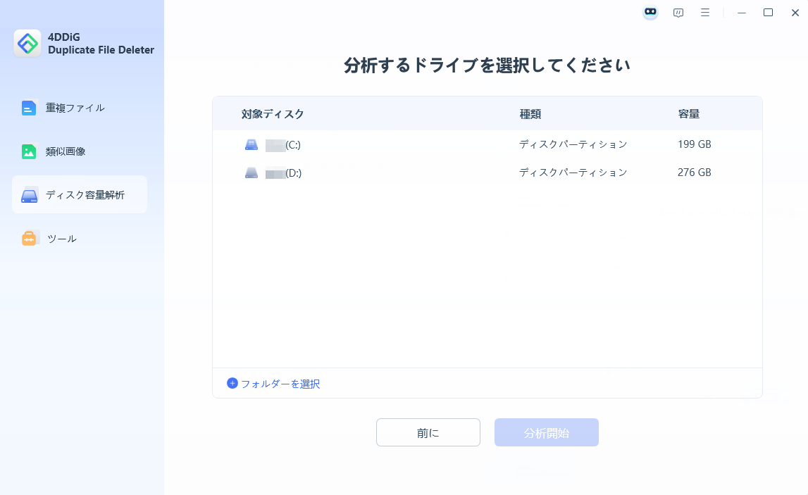The image size is (808, 495).
Task: Select the D: drive row for analysis
Action: 423,172
